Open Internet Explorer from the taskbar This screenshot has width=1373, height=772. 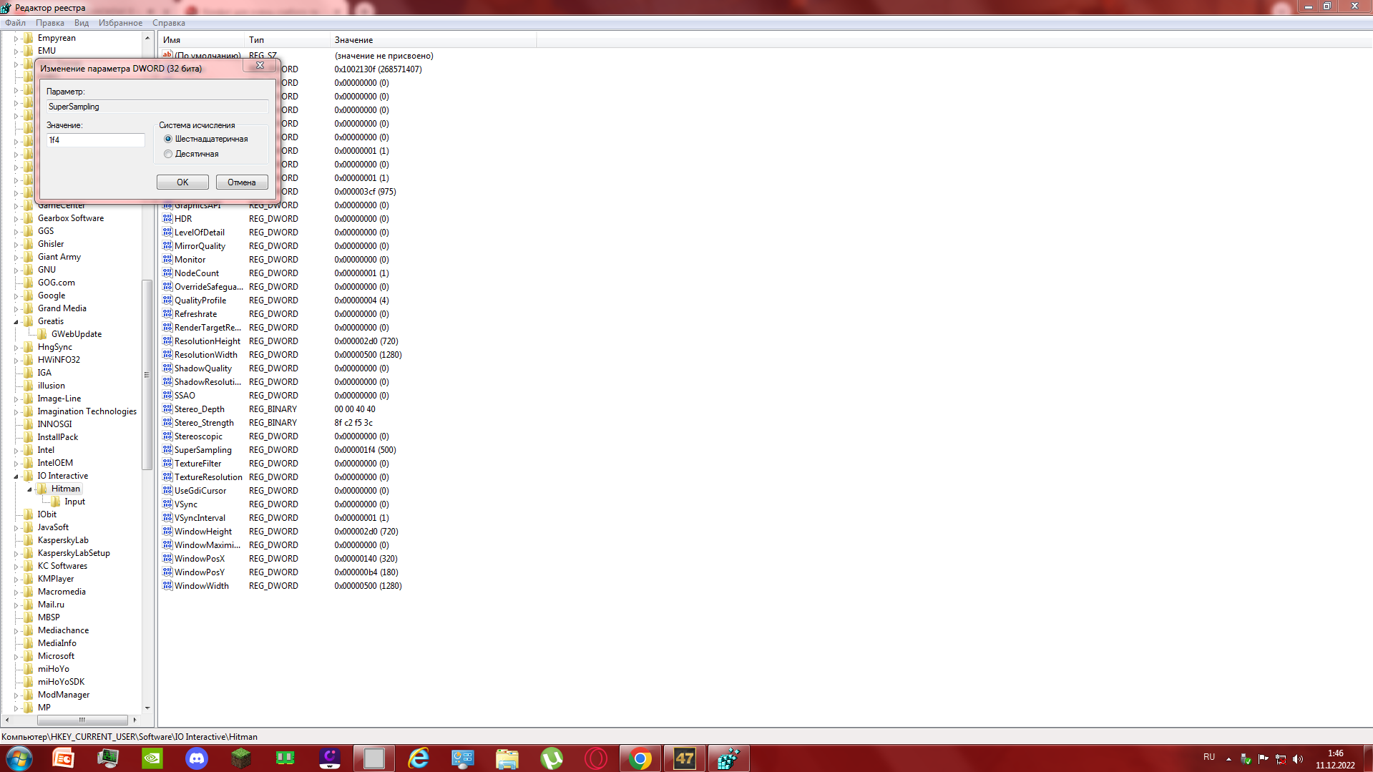tap(418, 758)
